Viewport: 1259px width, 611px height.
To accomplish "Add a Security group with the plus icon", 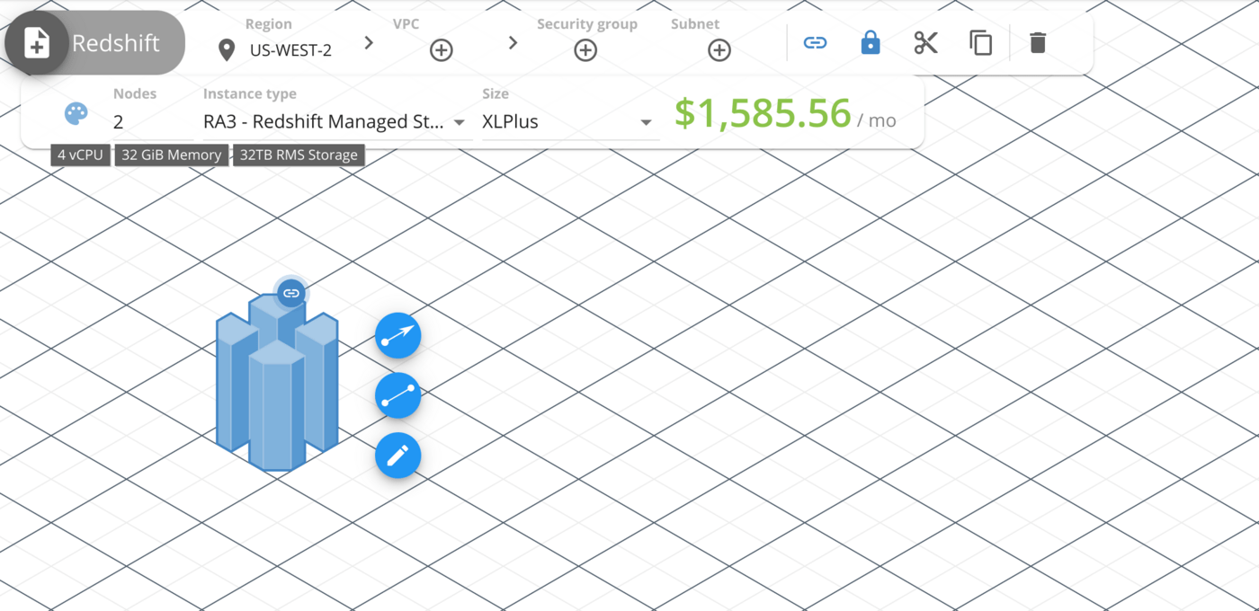I will (585, 50).
